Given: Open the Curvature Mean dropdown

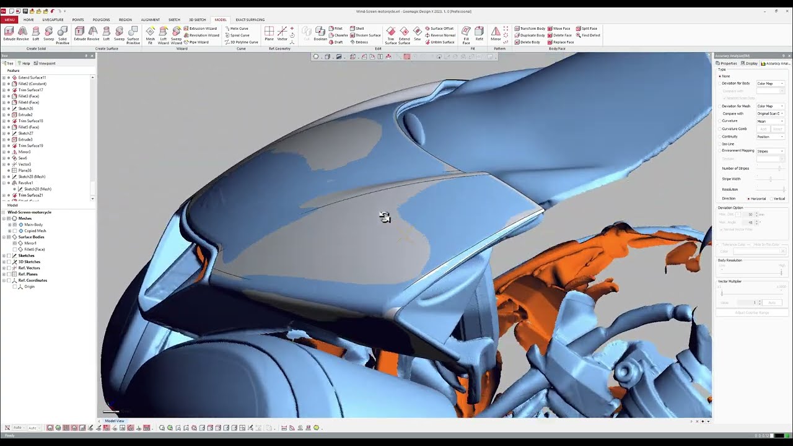Looking at the screenshot, I should [x=770, y=121].
